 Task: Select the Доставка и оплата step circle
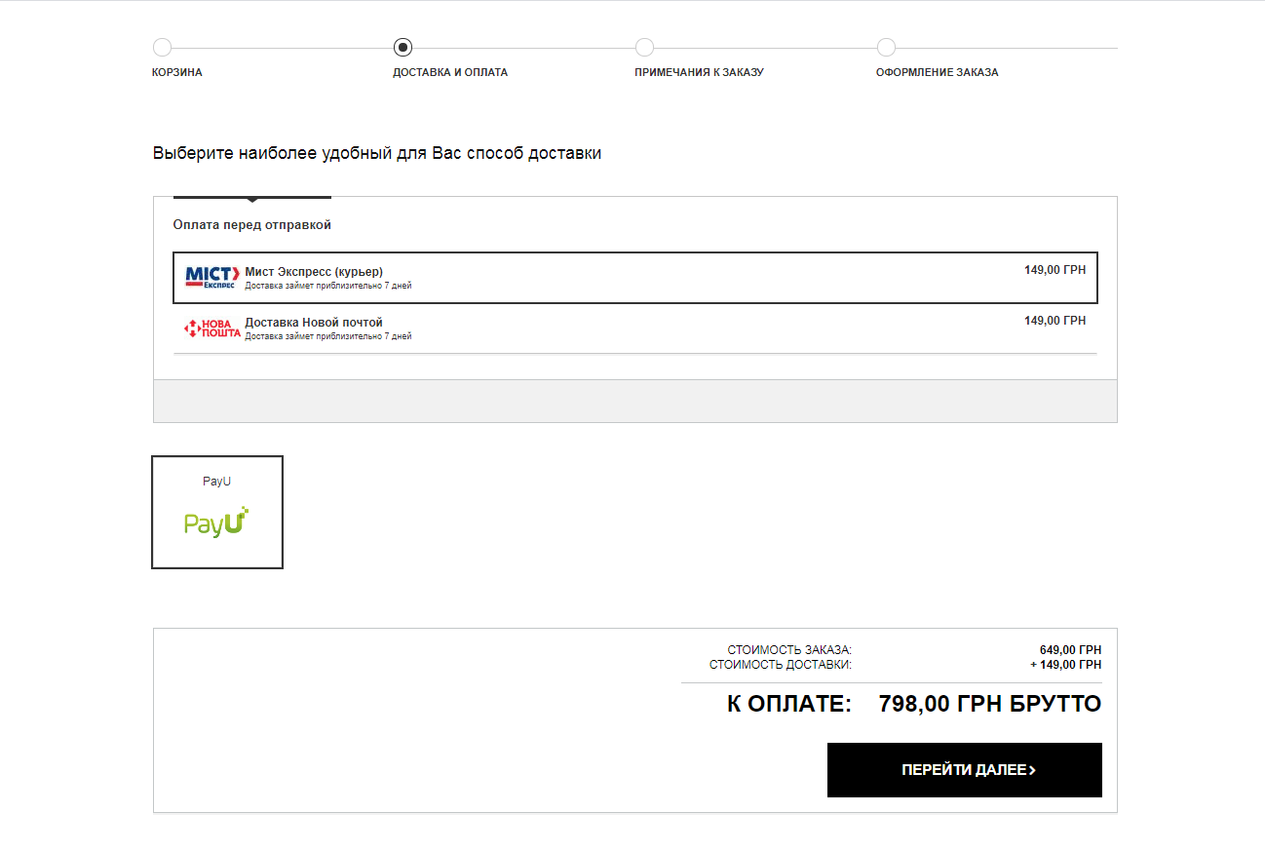402,48
